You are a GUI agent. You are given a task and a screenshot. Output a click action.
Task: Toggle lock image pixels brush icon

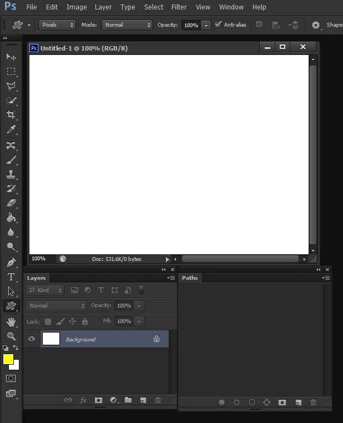[x=60, y=321]
